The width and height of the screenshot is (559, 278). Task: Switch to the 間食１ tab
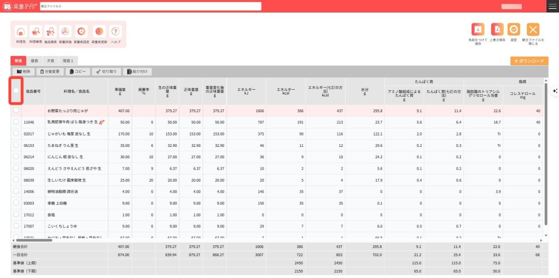click(68, 61)
